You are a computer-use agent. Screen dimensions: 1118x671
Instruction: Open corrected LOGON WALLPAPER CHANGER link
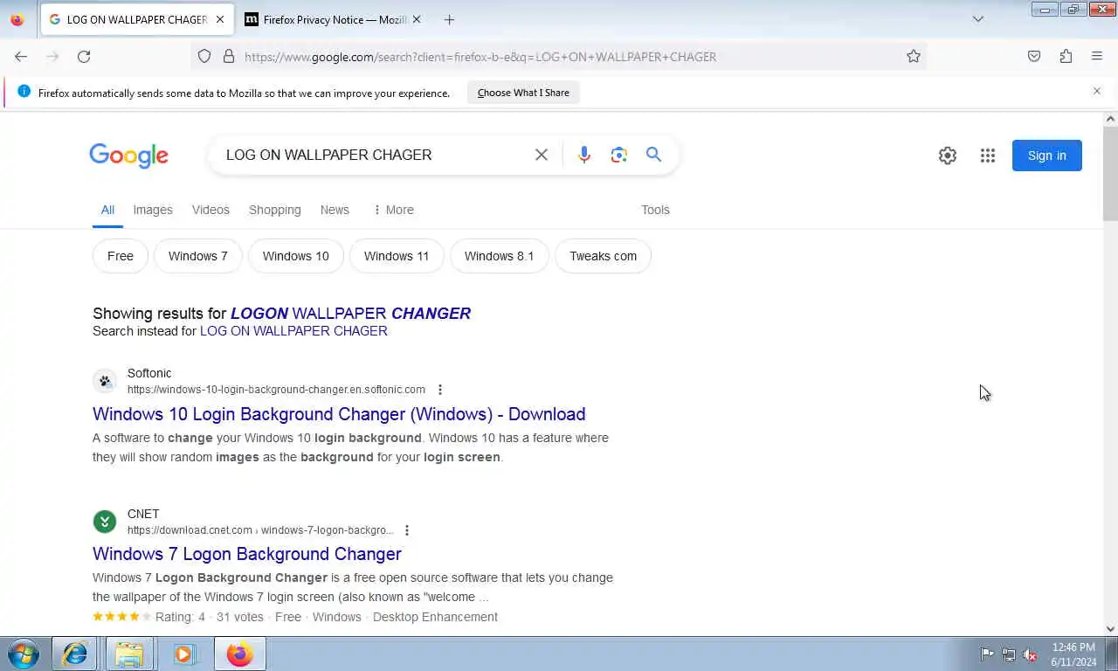point(350,313)
